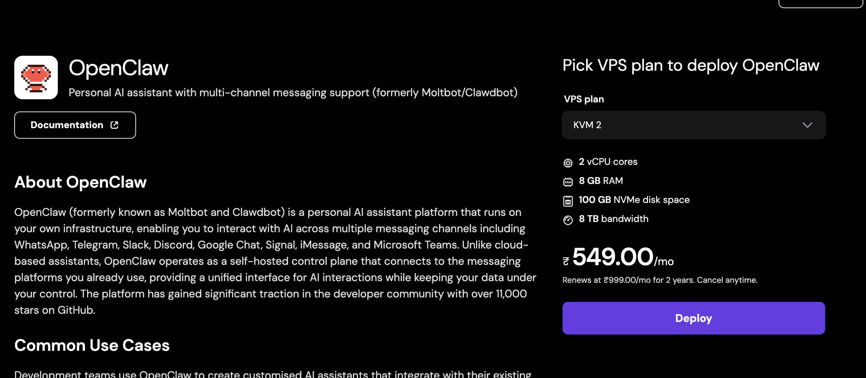Click the NVMe disk space icon
Image resolution: width=866 pixels, height=378 pixels.
click(568, 201)
